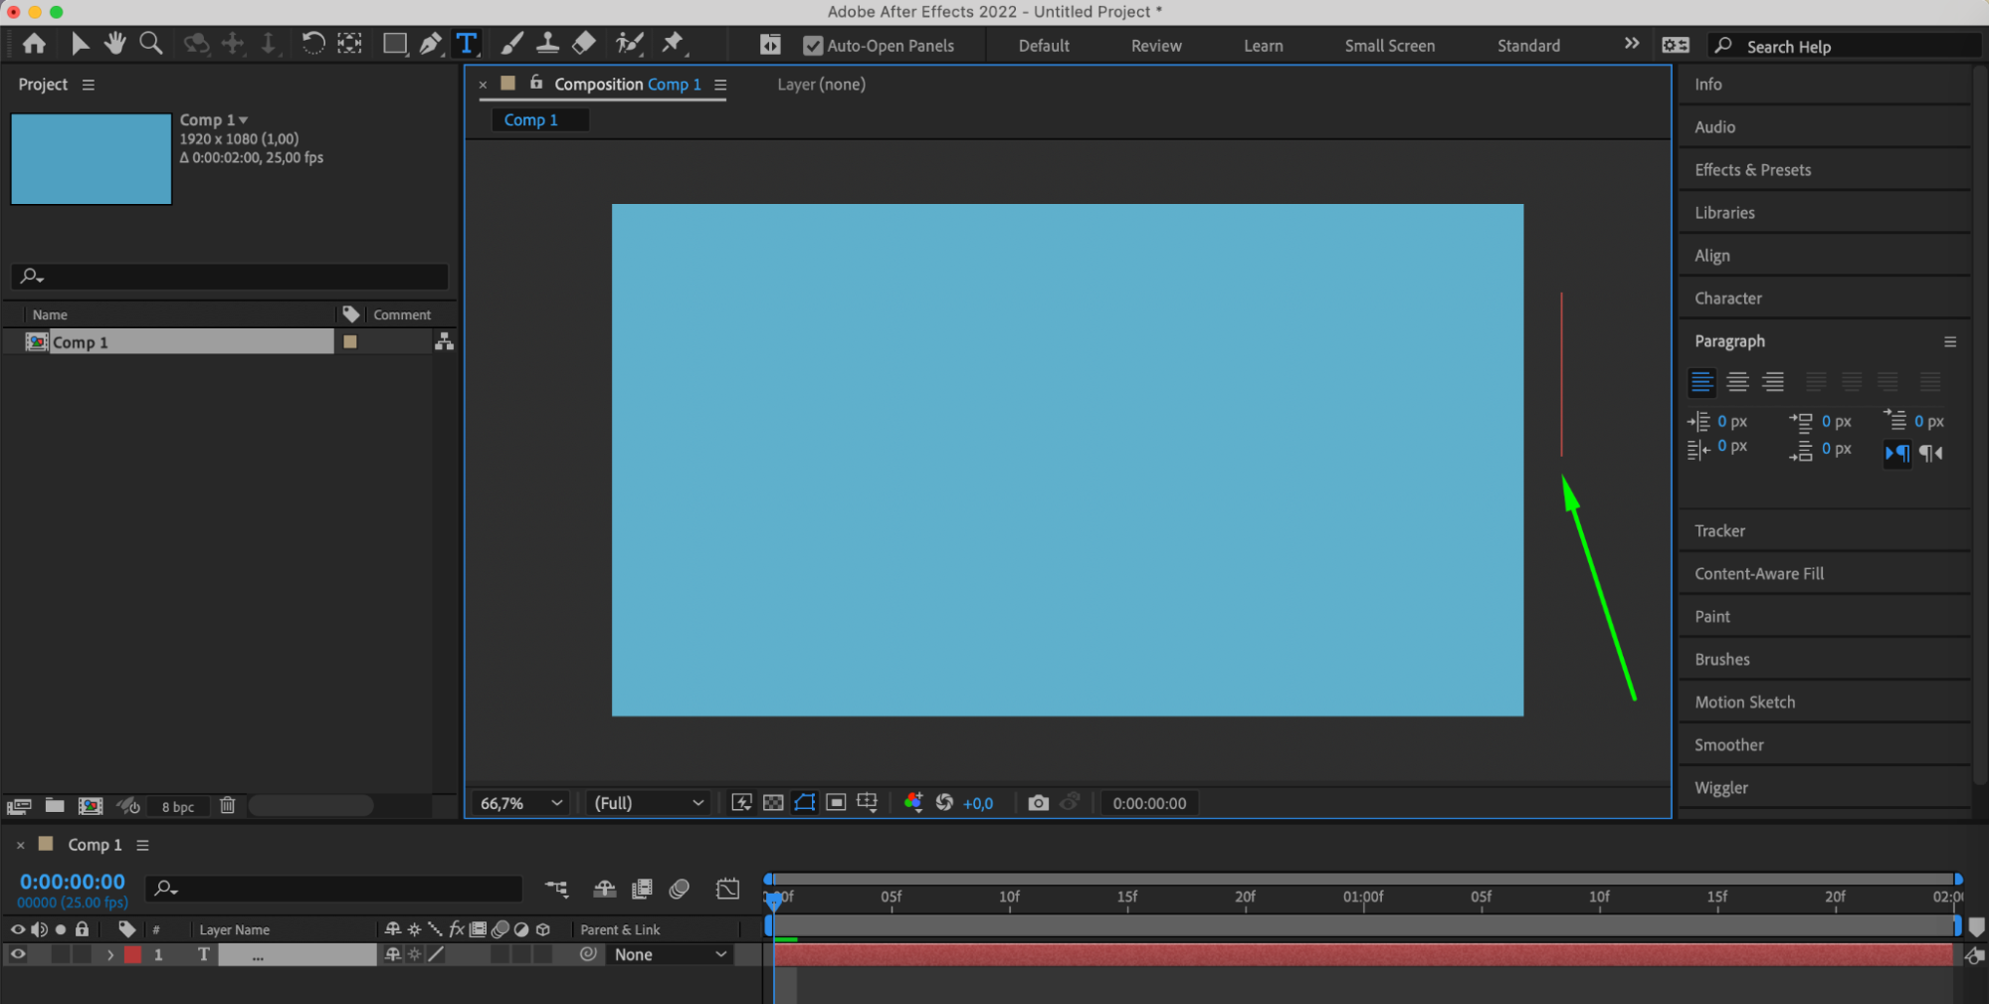
Task: Click the Take Snapshot camera icon
Action: [1038, 803]
